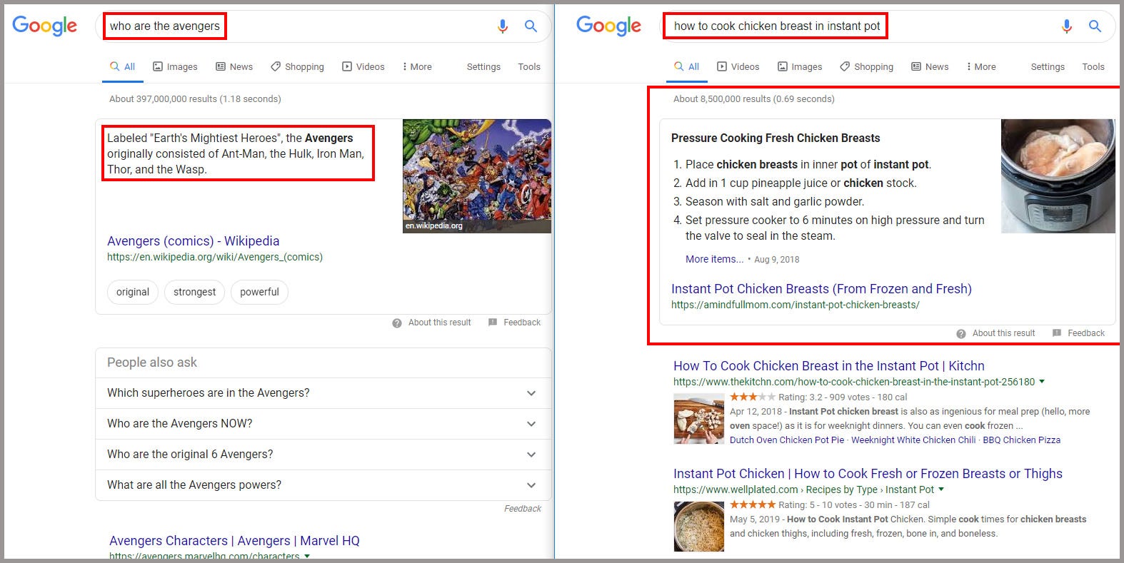Open 'How To Cook Chicken Breast in the Instant Pot | Kitchn'
Image resolution: width=1124 pixels, height=563 pixels.
(829, 366)
